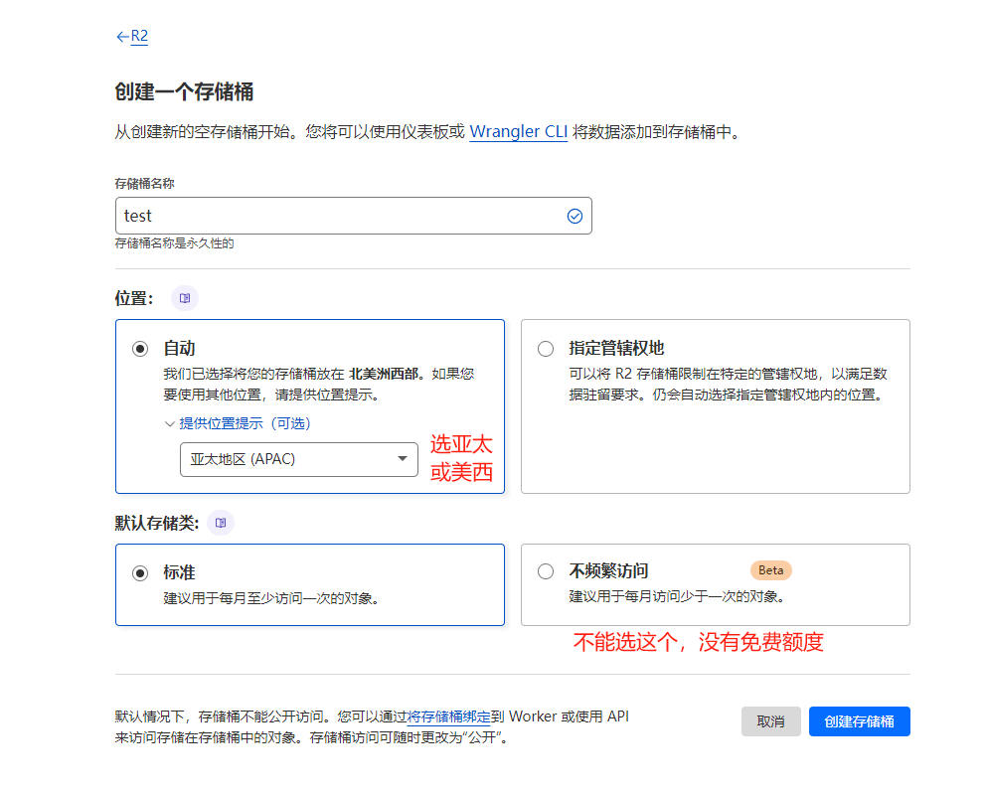
Task: Click the green checkmark in name field
Action: point(575,215)
